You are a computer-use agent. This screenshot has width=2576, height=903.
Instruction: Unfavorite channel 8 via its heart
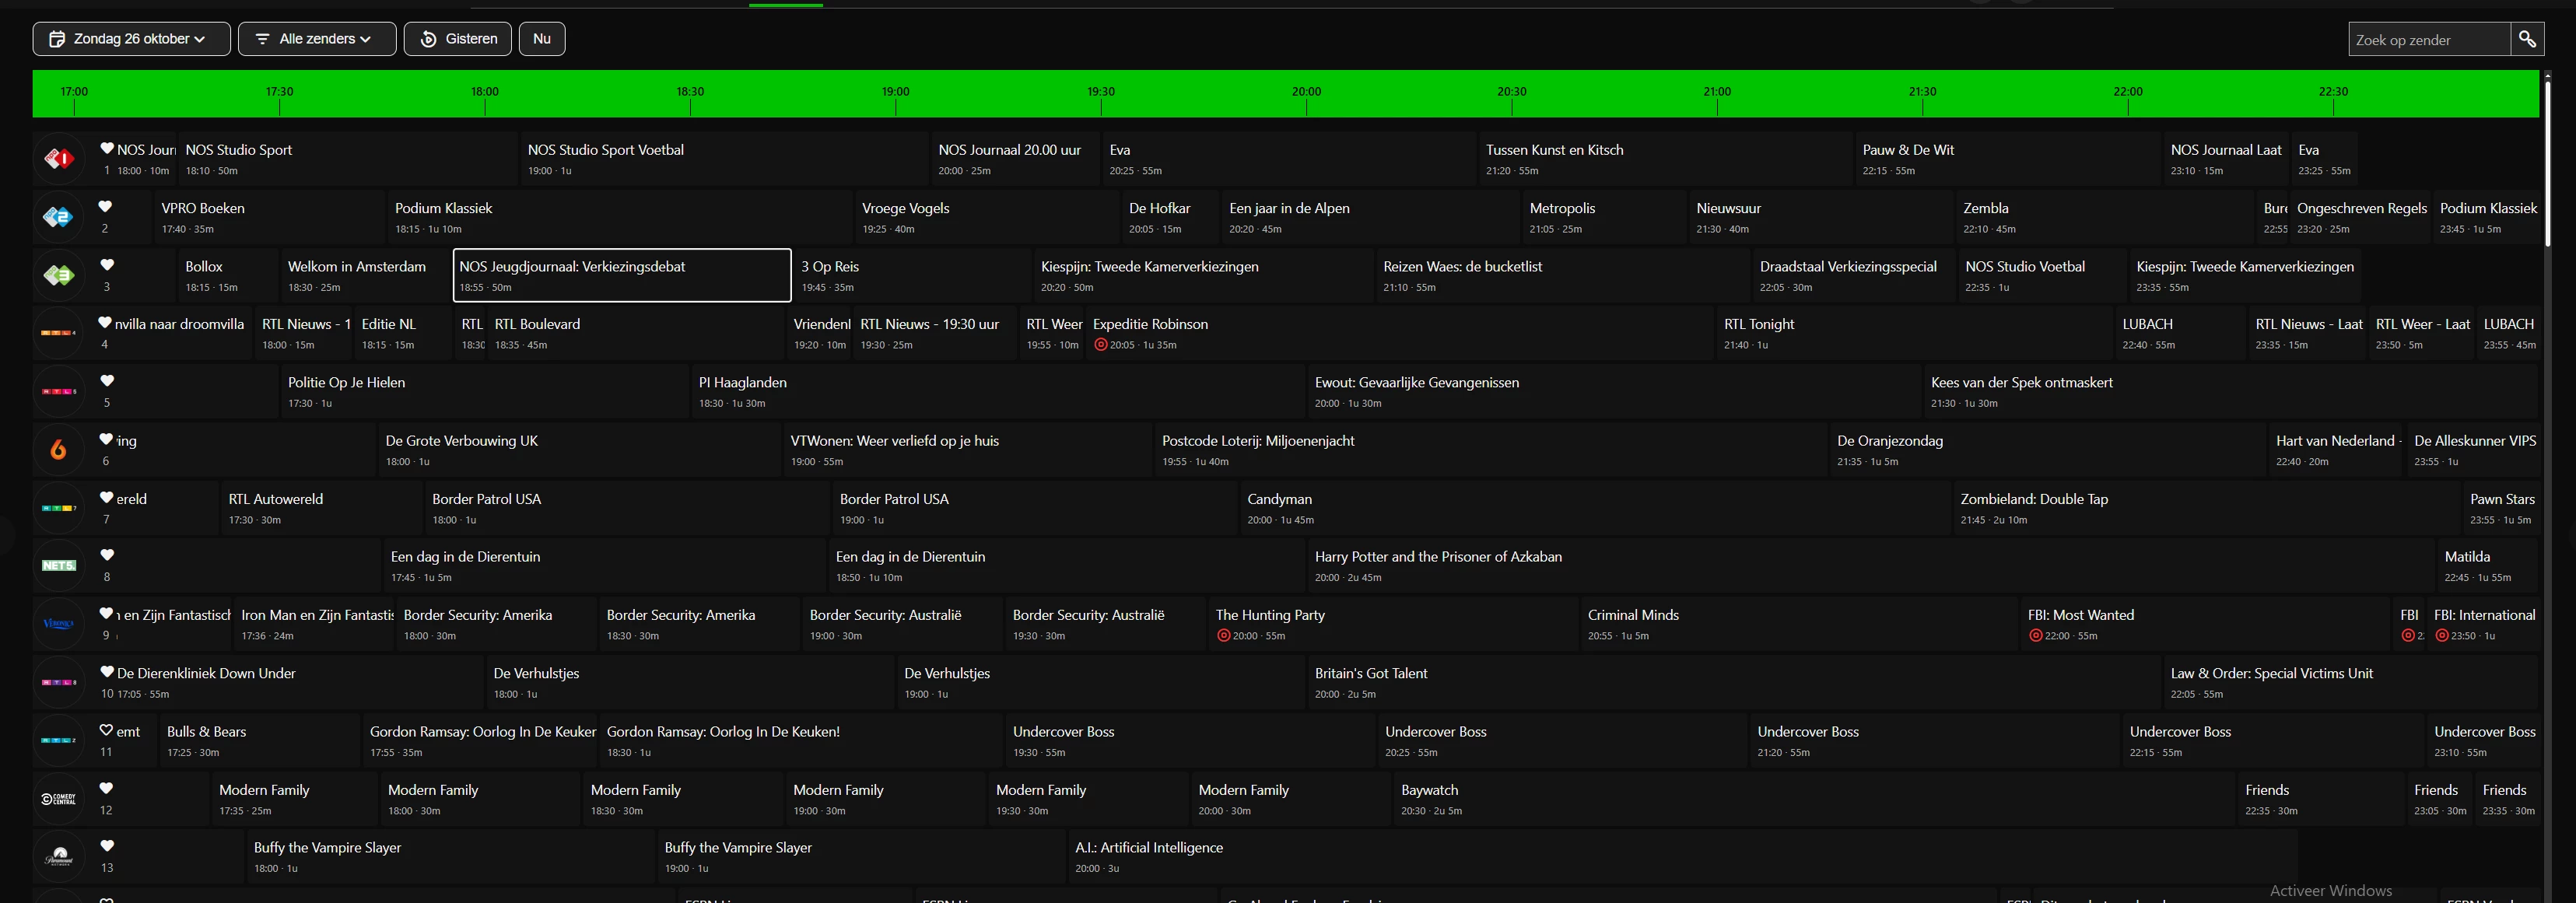(x=106, y=555)
